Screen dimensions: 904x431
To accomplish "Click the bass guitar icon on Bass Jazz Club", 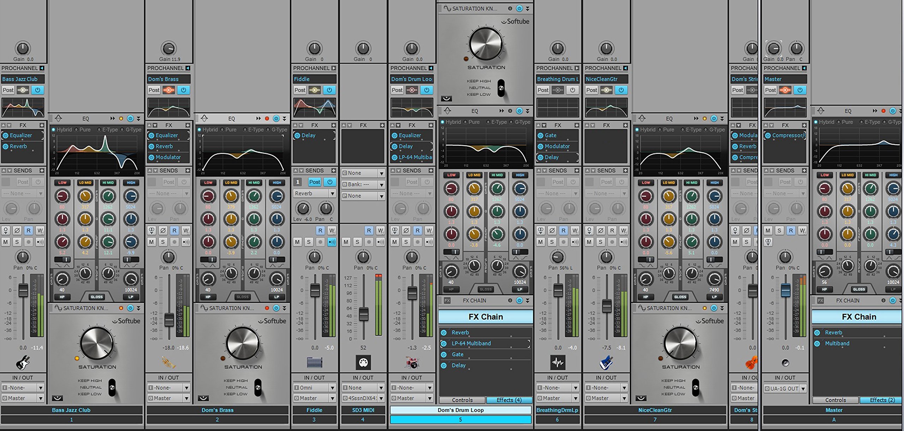I will click(x=23, y=363).
